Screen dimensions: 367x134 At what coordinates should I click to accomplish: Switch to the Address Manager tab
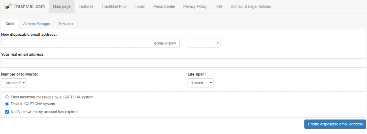coord(37,24)
